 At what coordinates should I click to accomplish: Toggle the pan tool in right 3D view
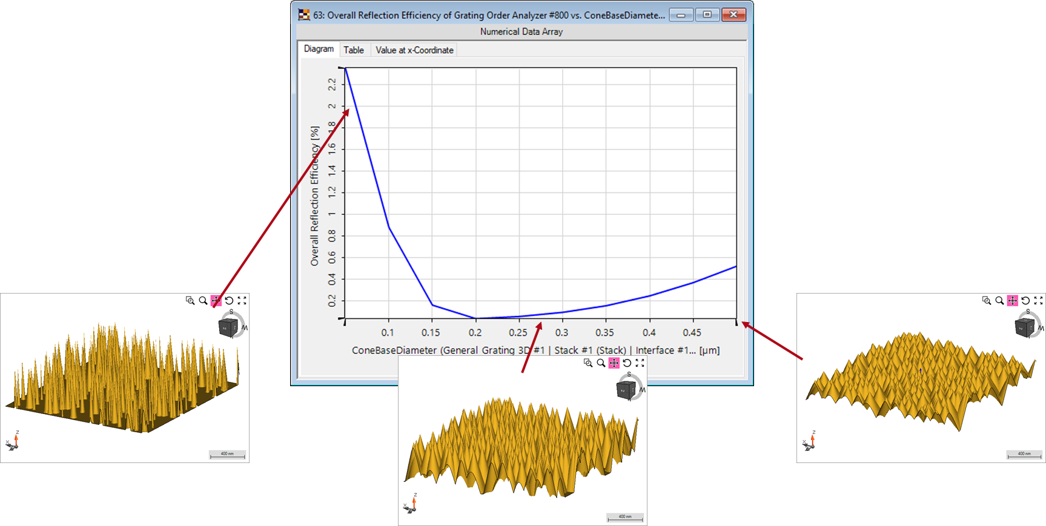coord(1012,300)
